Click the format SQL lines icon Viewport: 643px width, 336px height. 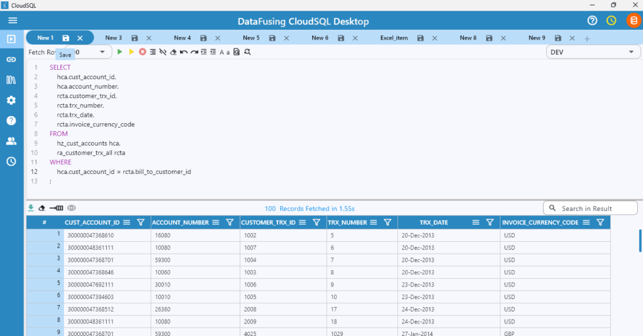(153, 51)
